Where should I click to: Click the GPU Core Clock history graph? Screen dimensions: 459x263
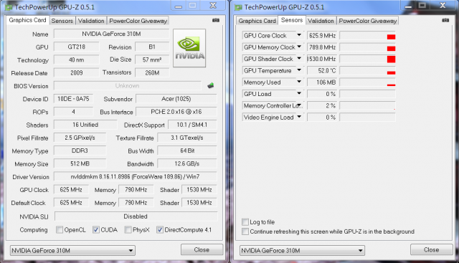pos(368,35)
